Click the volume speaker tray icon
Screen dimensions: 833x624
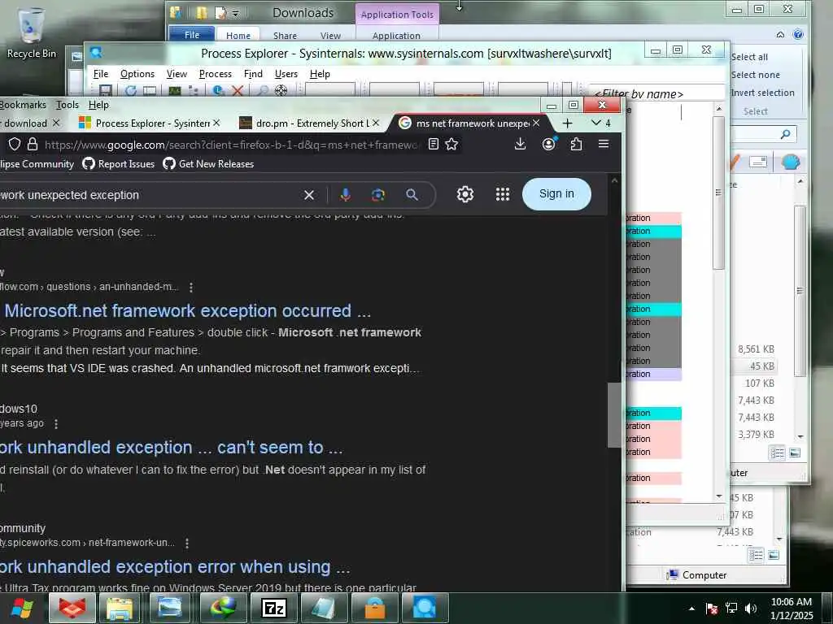tap(751, 608)
